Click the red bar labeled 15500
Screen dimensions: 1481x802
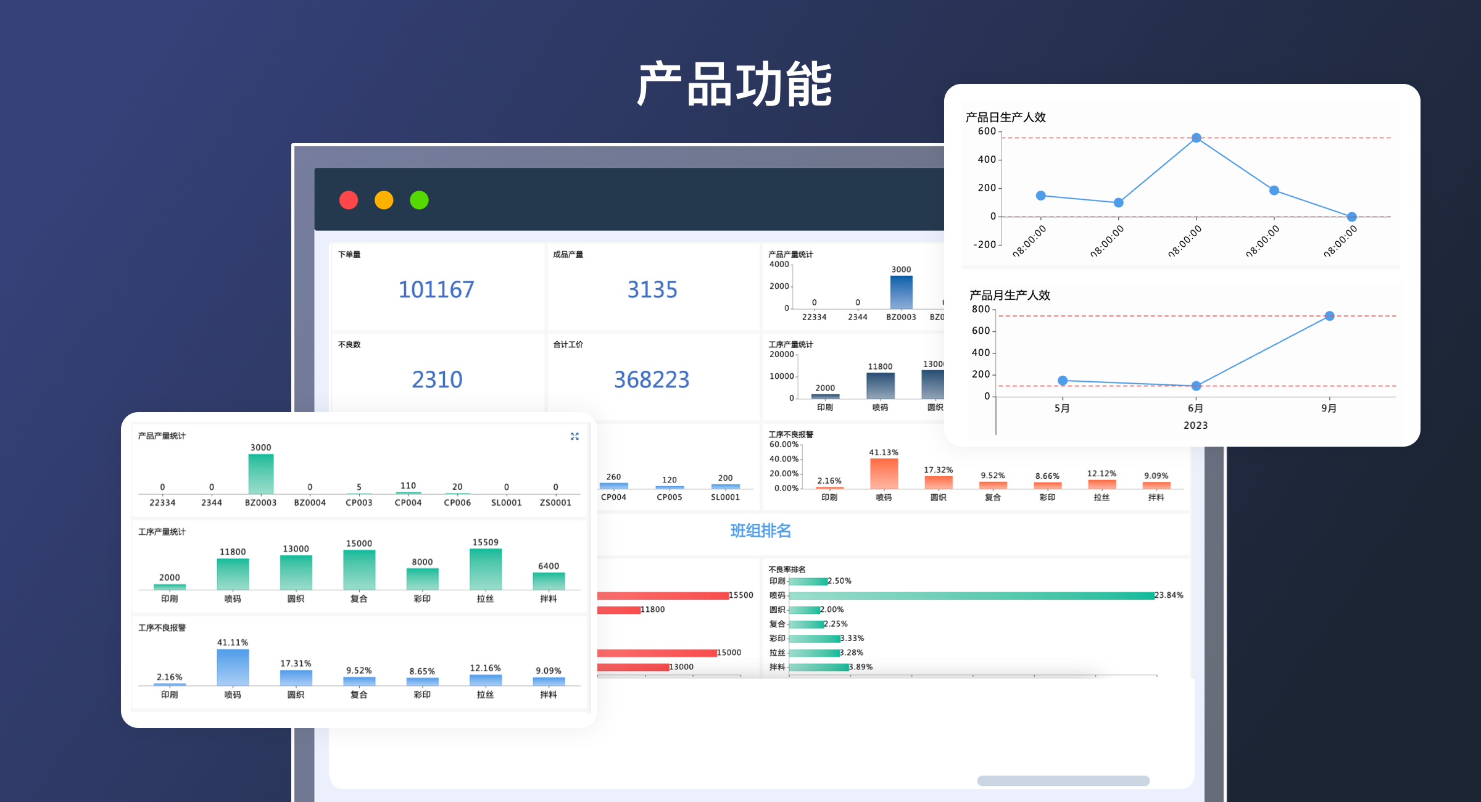pyautogui.click(x=662, y=595)
